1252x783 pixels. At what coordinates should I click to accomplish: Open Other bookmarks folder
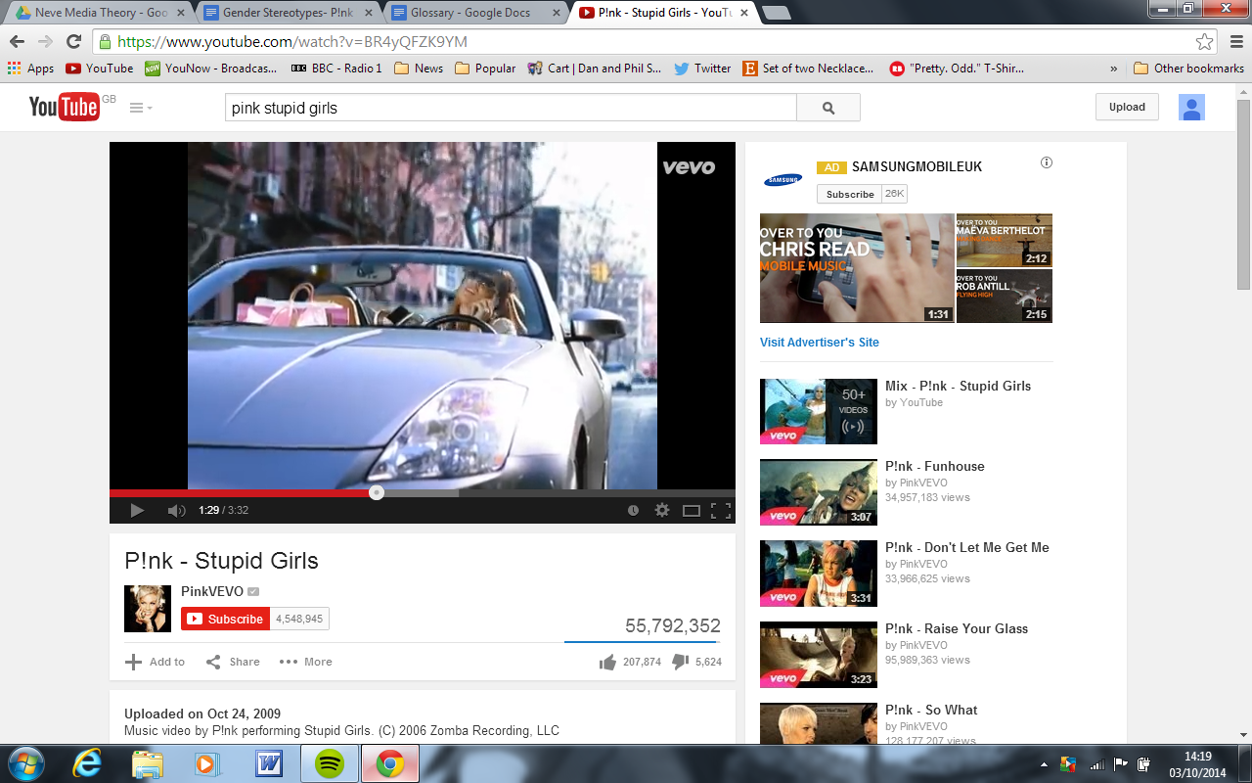(x=1188, y=69)
